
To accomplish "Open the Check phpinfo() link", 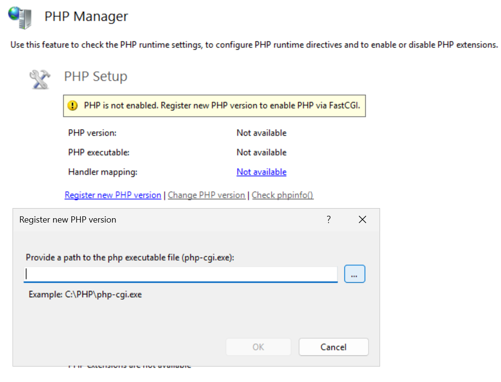I will coord(282,195).
